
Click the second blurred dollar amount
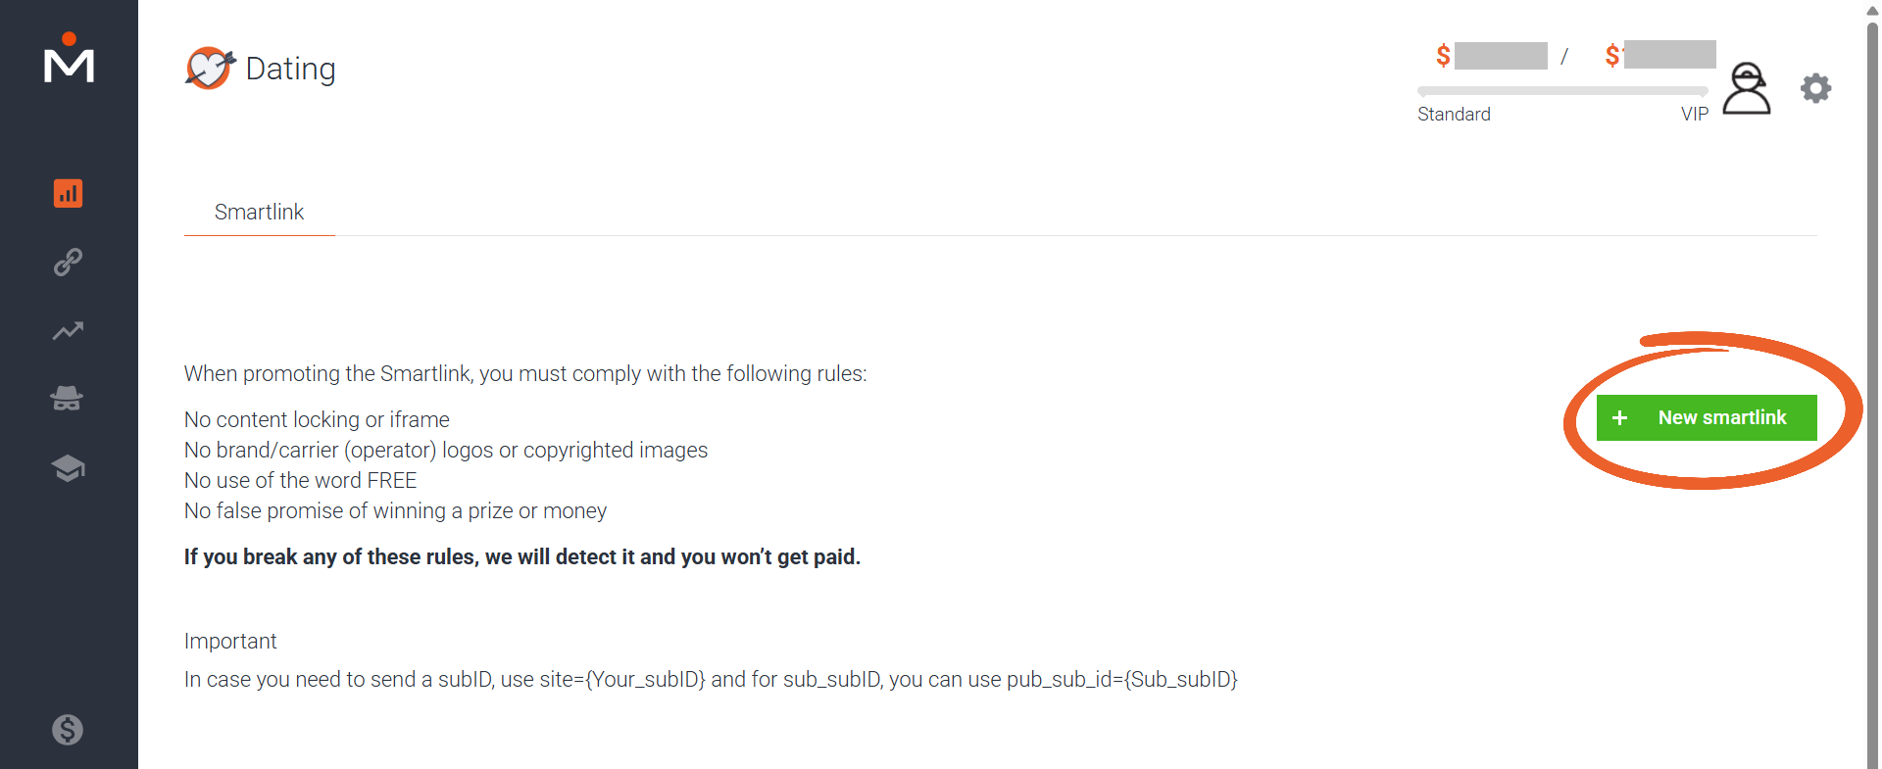point(1660,55)
